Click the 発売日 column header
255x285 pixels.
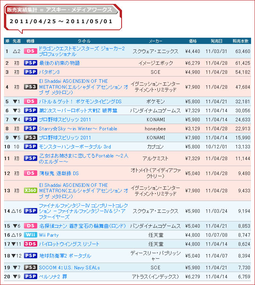217,41
